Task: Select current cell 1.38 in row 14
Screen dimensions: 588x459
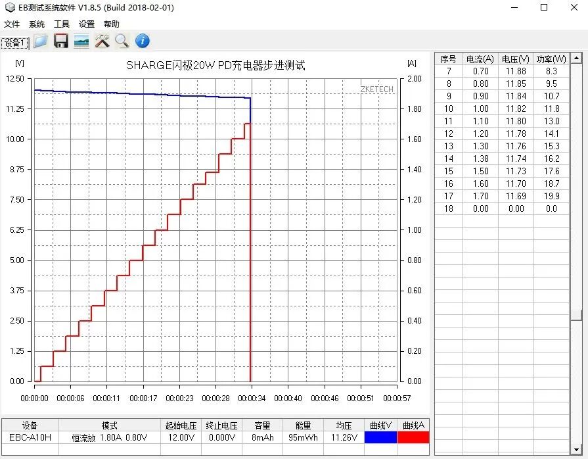Action: click(x=480, y=158)
